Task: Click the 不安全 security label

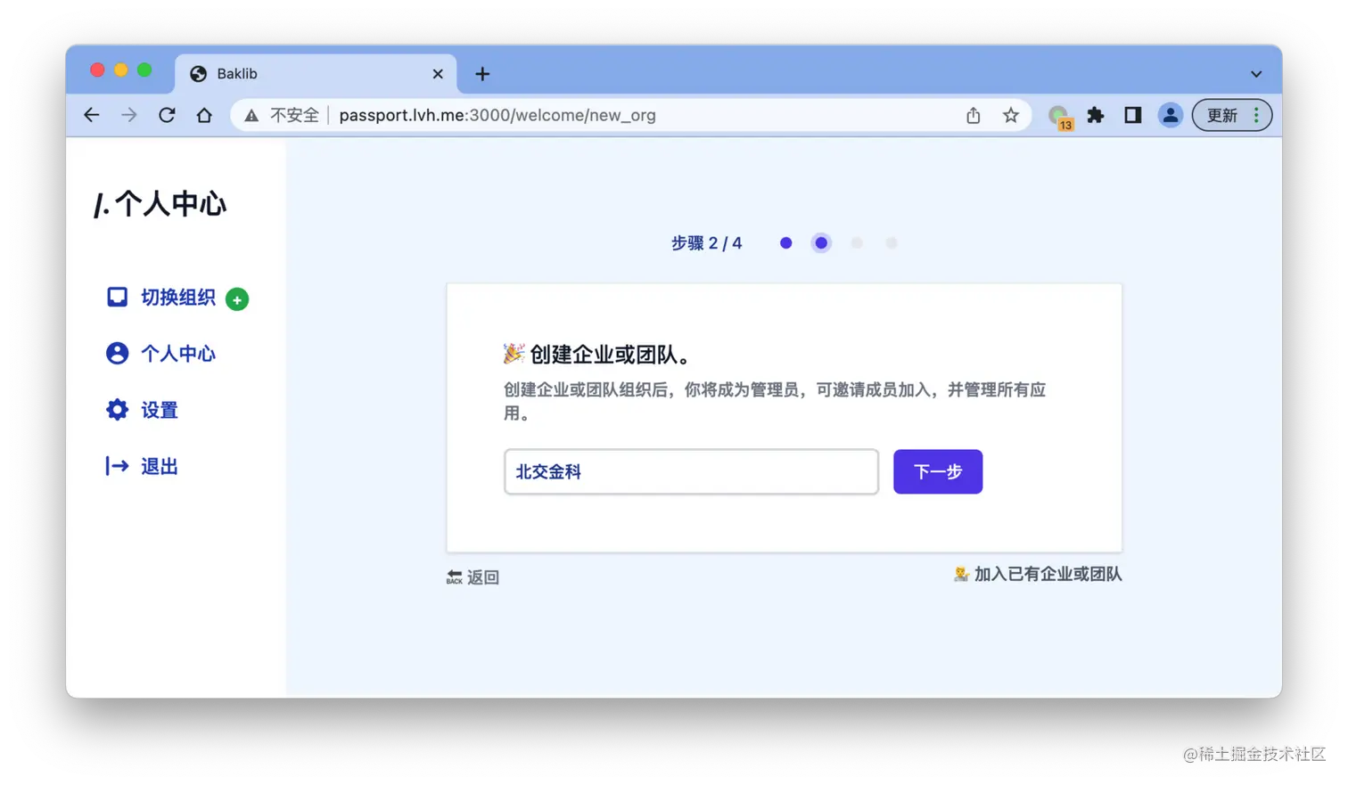Action: pos(294,115)
